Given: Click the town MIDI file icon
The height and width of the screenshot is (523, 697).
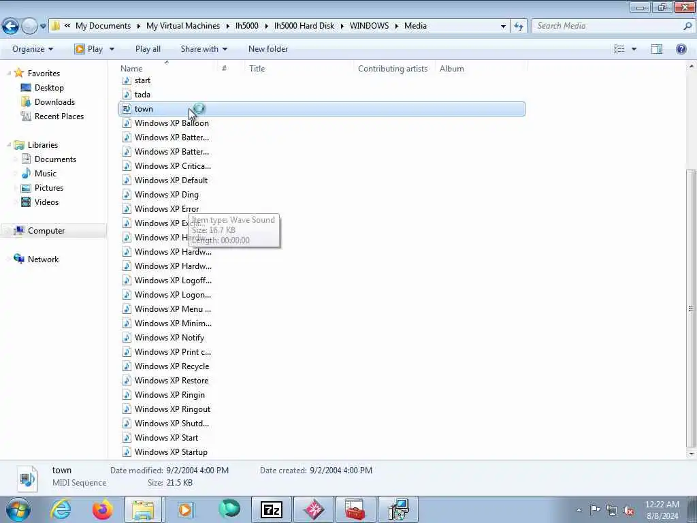Looking at the screenshot, I should (127, 109).
